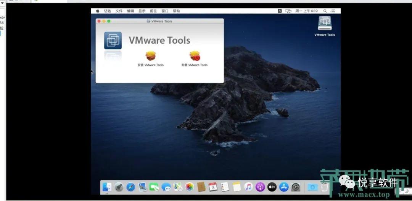Click the 安装 VMware Tools installer icon
412x201 pixels.
point(151,56)
